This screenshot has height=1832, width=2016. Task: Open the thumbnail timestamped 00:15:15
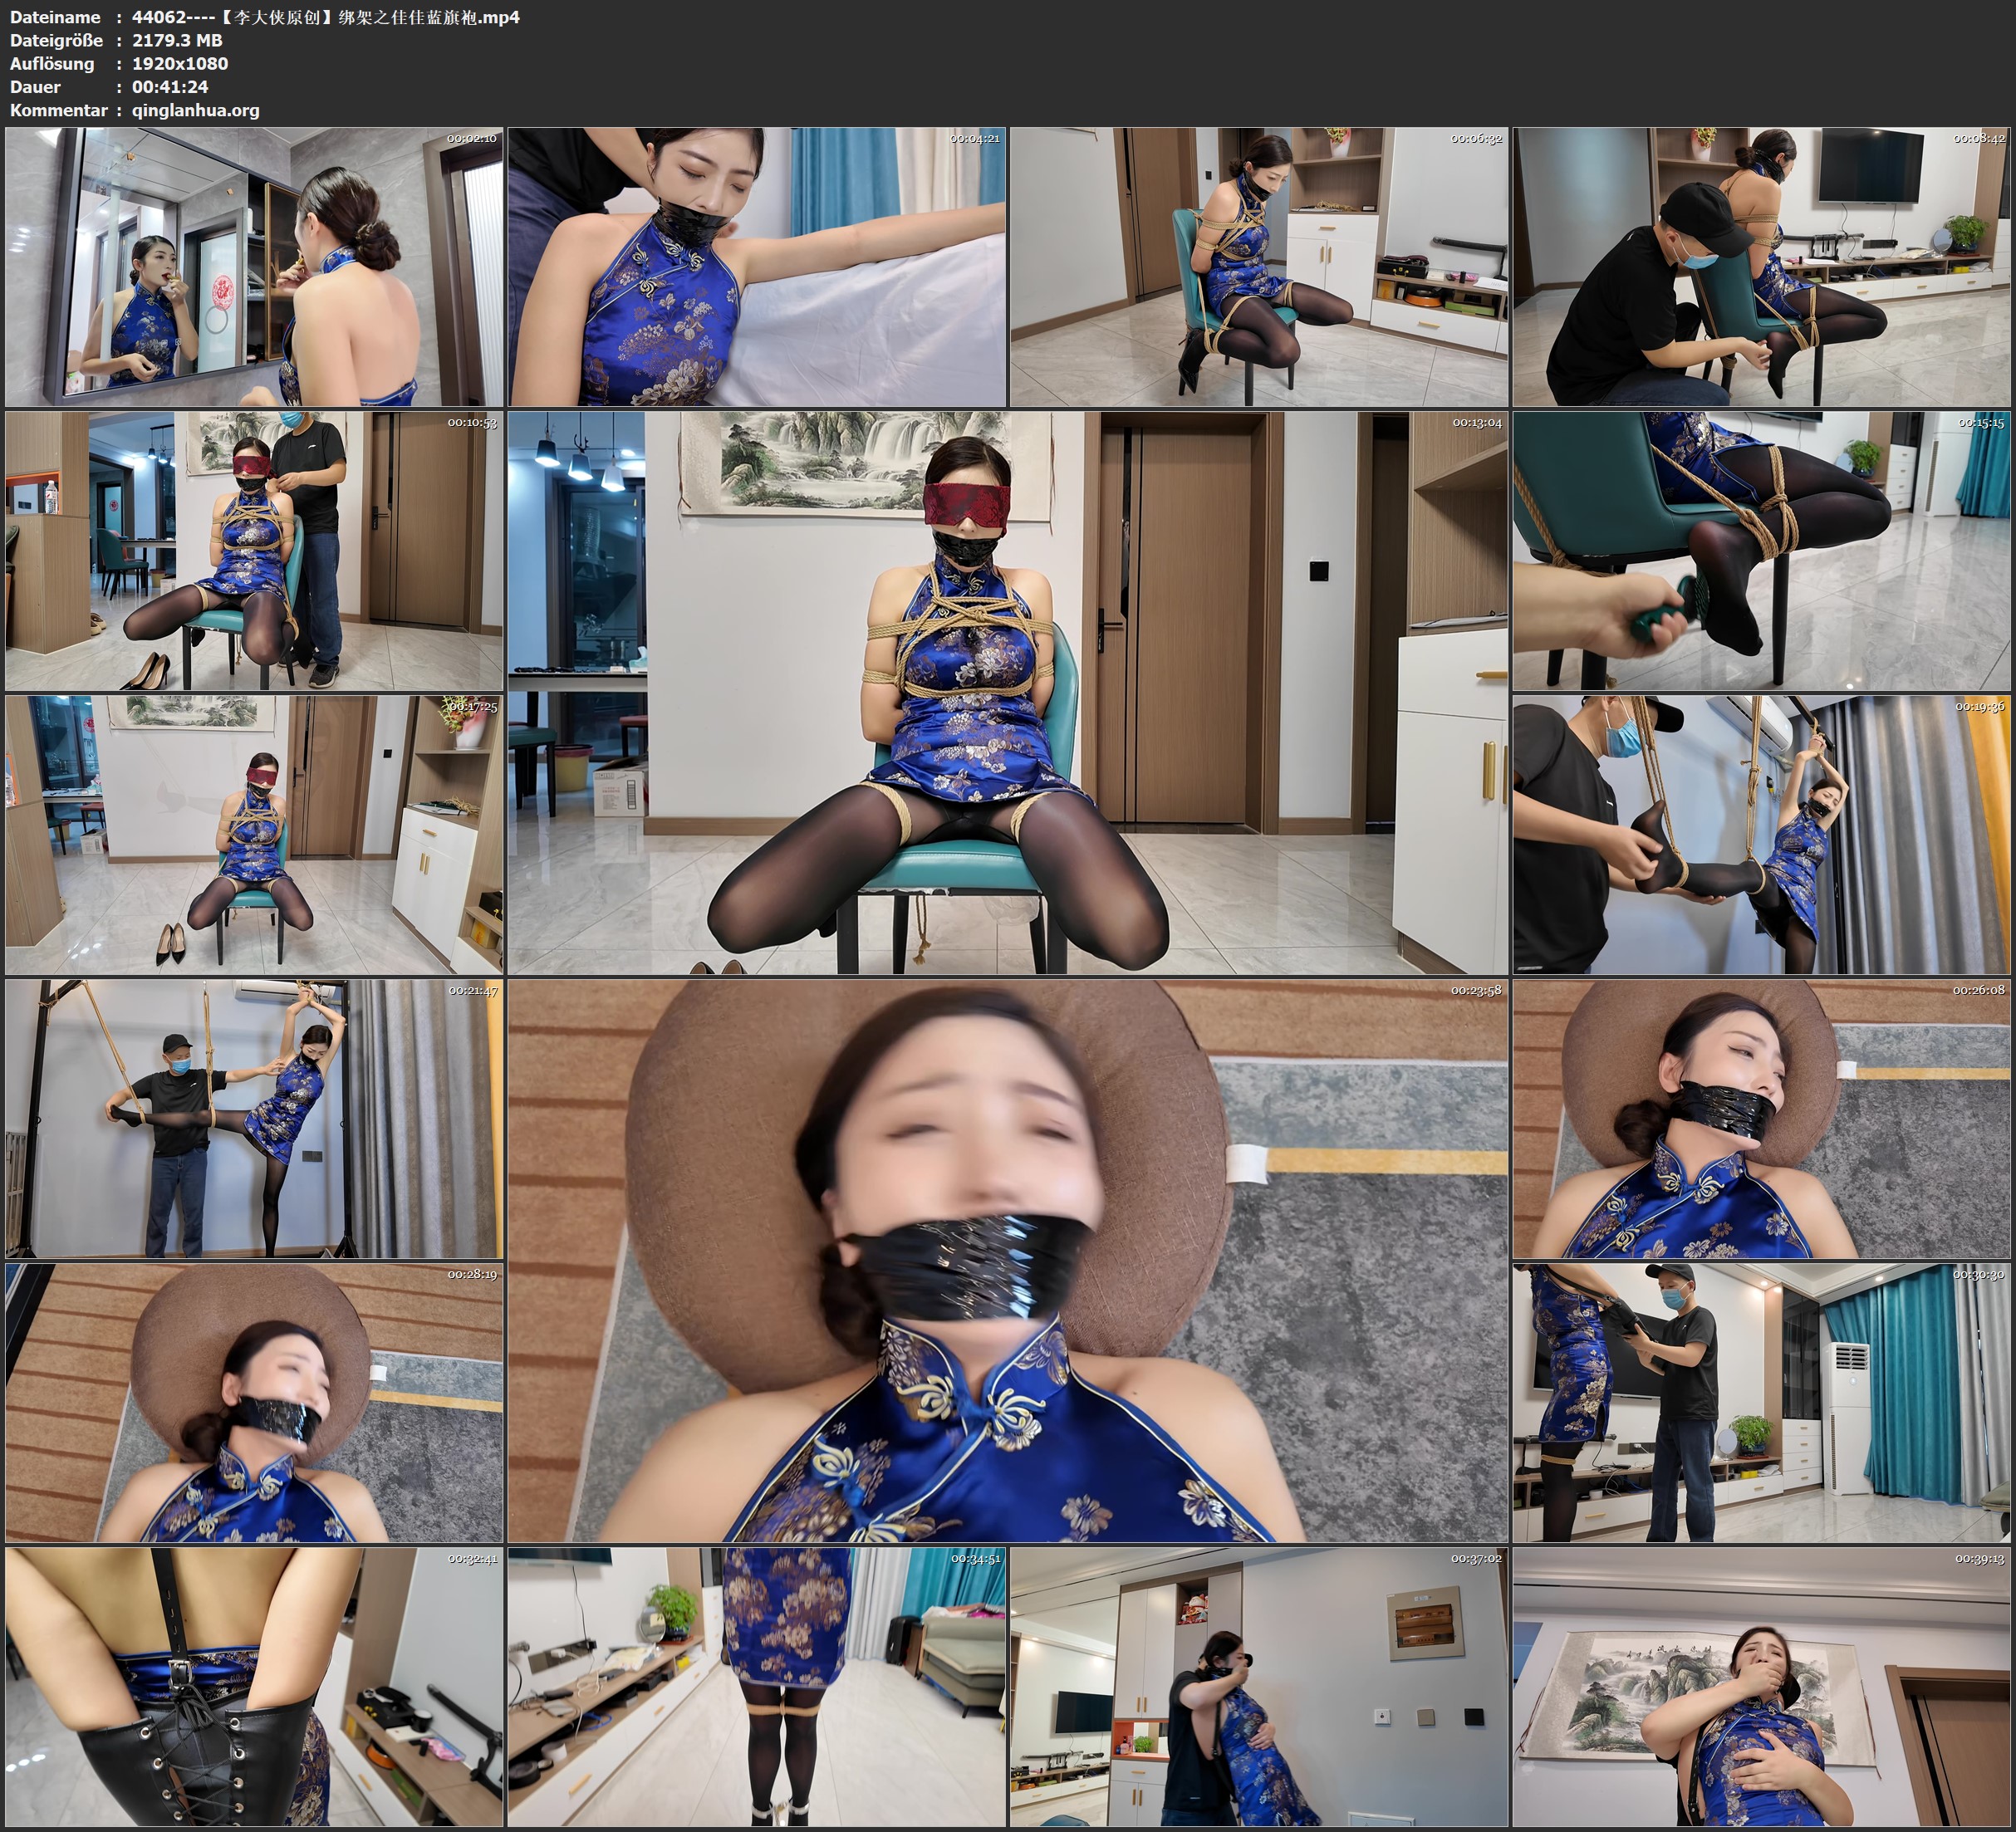tap(1761, 551)
